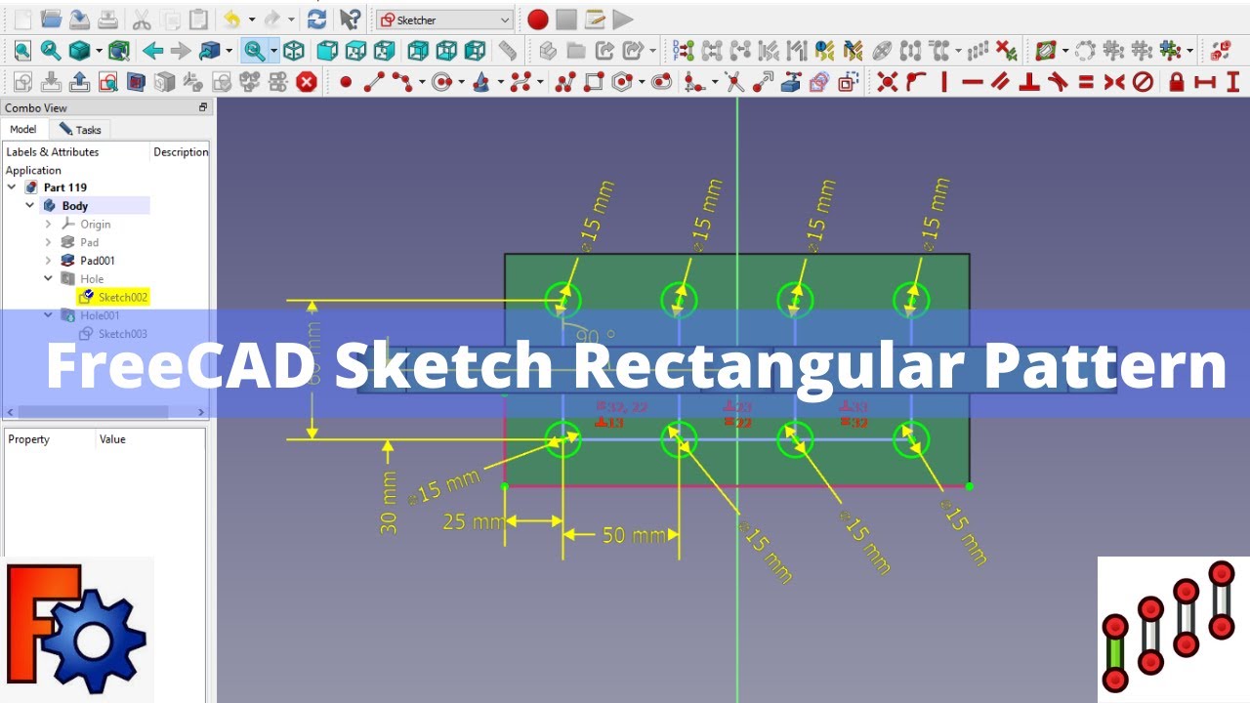Apply the Lock constraint padlock
Screen dimensions: 1250x703
(1176, 82)
